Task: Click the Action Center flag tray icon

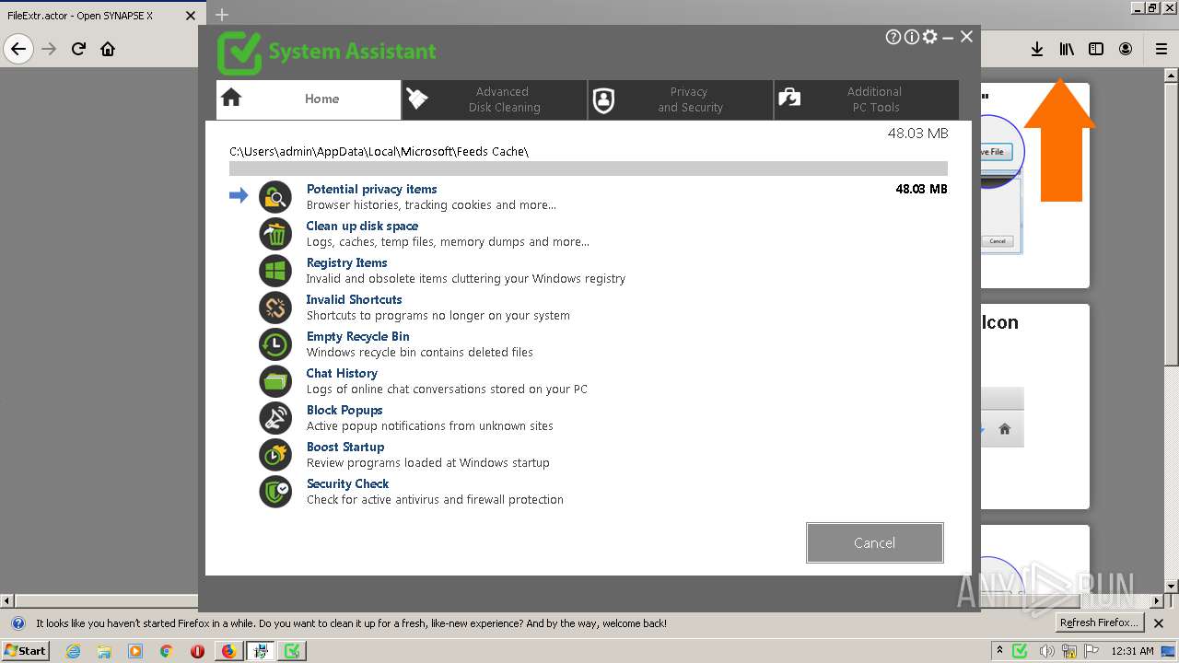Action: [x=1092, y=651]
